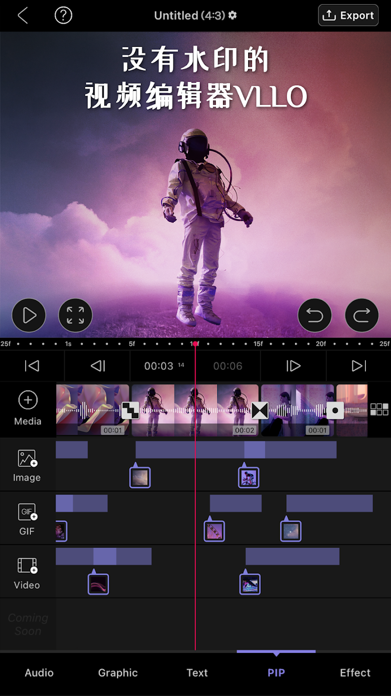Tap the back arrow icon
This screenshot has width=391, height=696.
23,15
